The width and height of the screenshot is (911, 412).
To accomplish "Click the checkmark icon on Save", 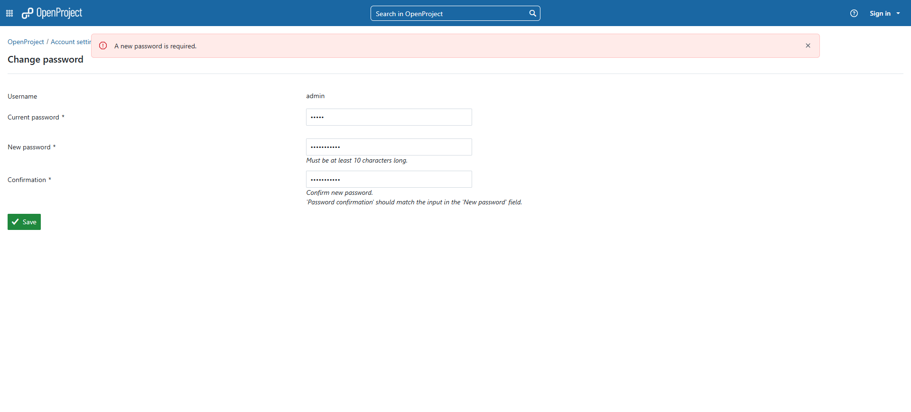I will point(16,222).
